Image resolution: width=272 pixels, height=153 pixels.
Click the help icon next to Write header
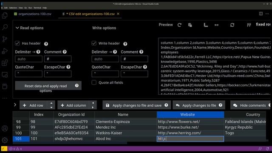pyautogui.click(x=125, y=44)
